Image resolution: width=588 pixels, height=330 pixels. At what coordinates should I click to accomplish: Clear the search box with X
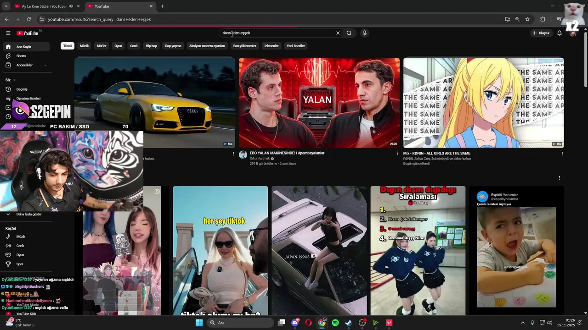point(338,33)
